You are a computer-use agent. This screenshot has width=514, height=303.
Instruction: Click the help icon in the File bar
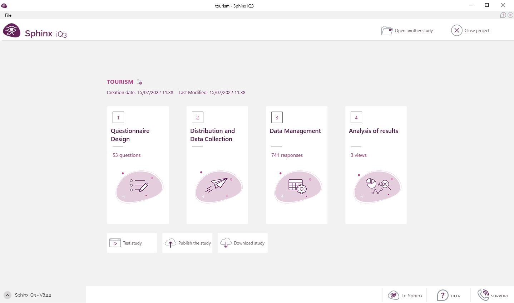(x=503, y=15)
